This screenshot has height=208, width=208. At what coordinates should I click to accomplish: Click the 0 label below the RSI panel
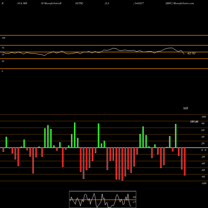[x=2, y=71]
